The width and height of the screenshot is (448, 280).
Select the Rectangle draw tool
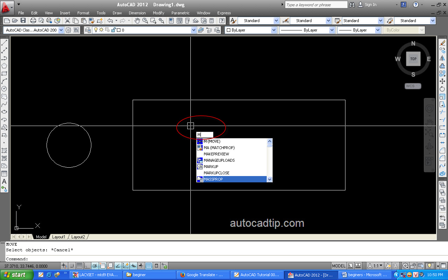(x=4, y=73)
